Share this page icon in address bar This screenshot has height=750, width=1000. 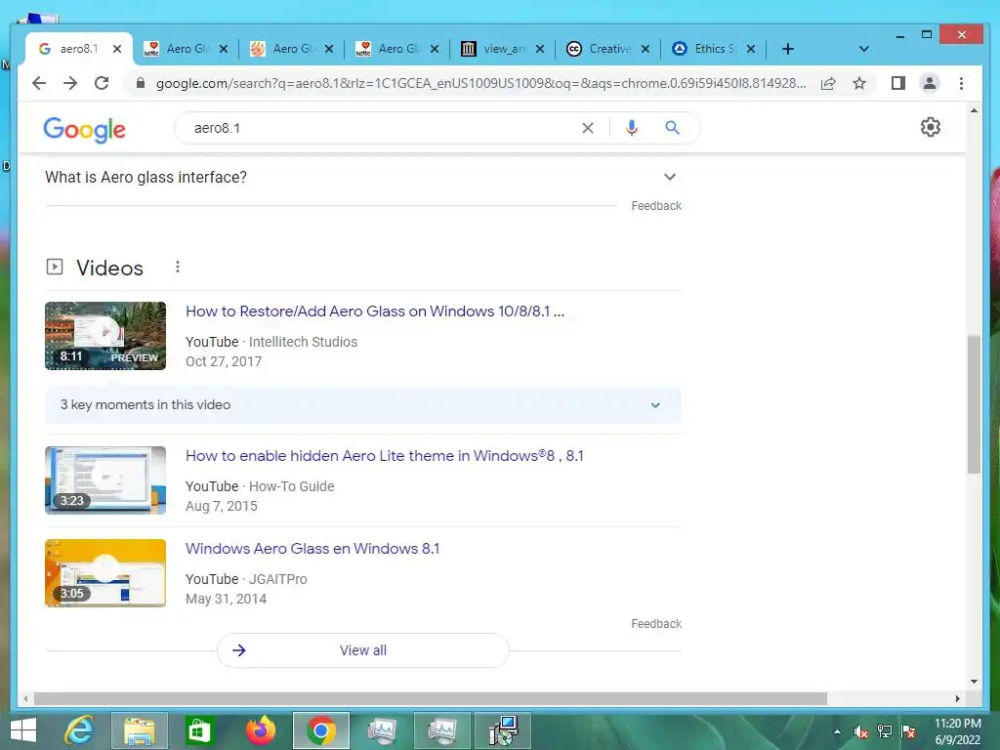[x=828, y=84]
